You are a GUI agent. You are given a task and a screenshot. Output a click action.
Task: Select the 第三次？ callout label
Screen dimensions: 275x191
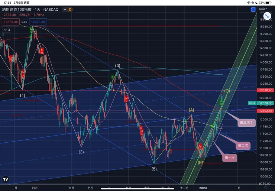(246, 122)
